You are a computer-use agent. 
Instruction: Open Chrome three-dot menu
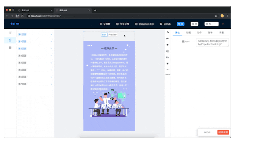coord(227,16)
